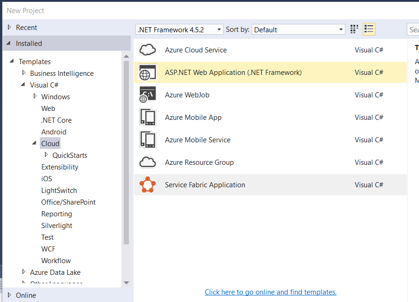The width and height of the screenshot is (419, 302).
Task: Expand the Online section
Action: (x=9, y=295)
